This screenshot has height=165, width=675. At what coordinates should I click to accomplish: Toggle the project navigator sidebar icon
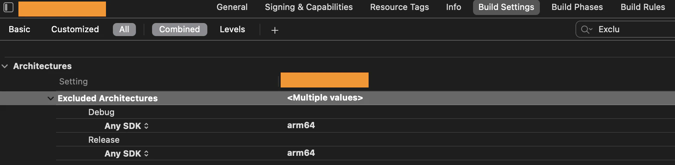pos(8,7)
